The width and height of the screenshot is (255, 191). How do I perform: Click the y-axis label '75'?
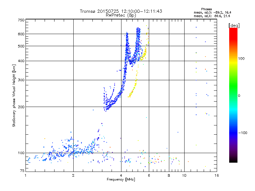click(22, 171)
